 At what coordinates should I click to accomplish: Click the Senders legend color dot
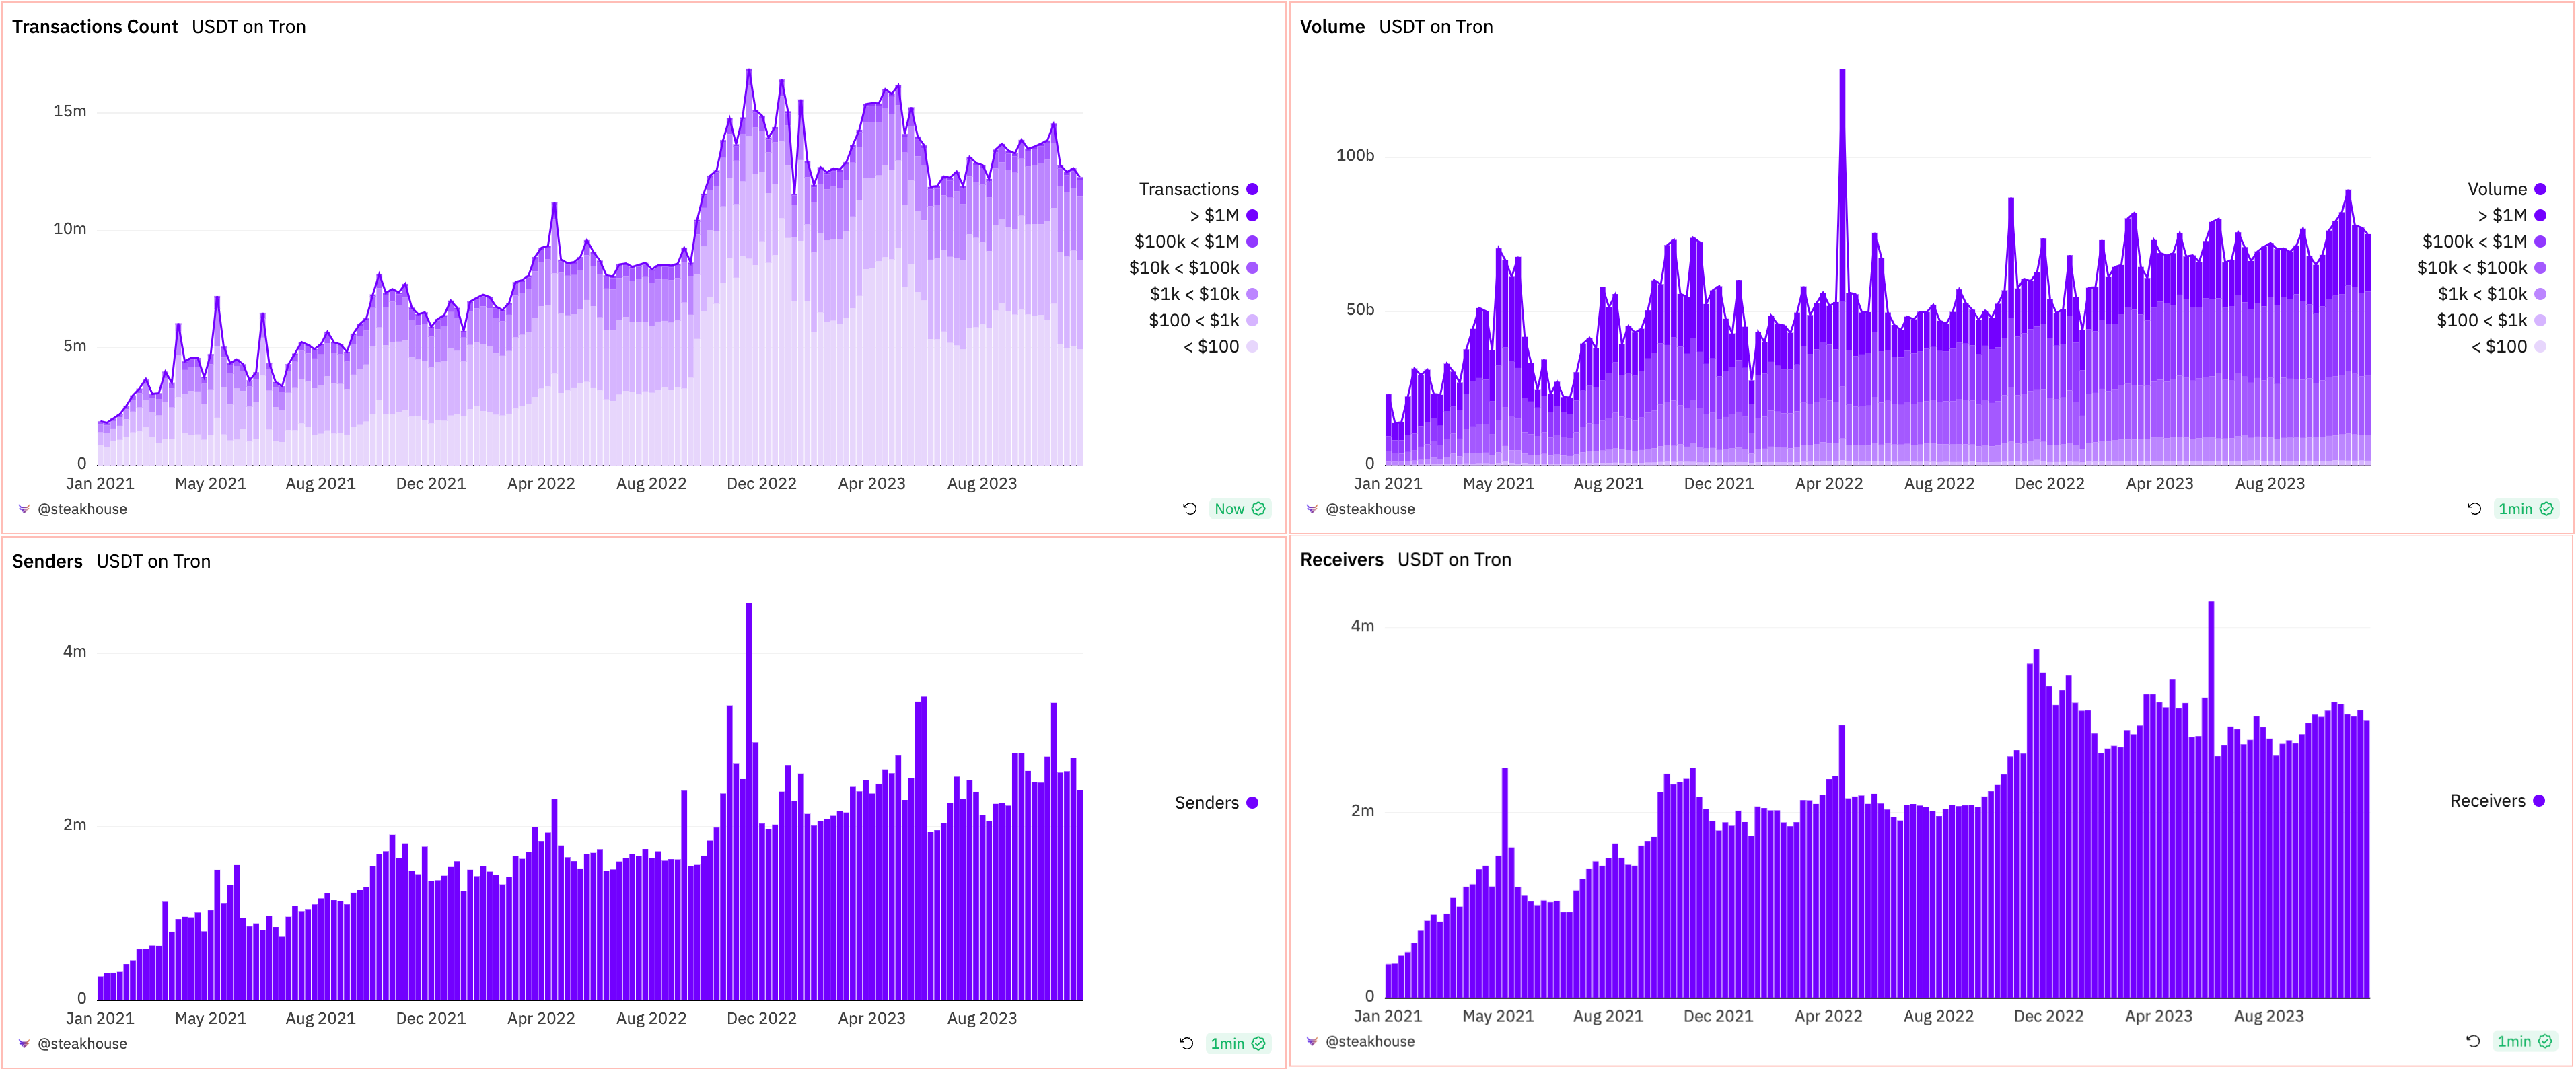point(1252,803)
